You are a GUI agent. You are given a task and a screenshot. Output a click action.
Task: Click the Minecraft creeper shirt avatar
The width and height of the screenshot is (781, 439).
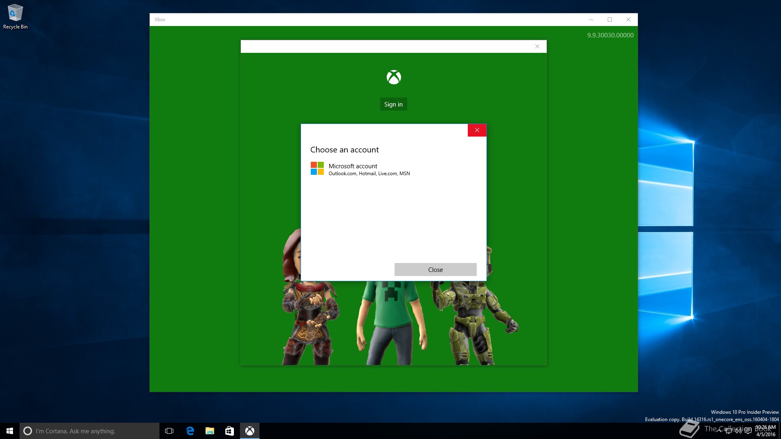[x=391, y=323]
